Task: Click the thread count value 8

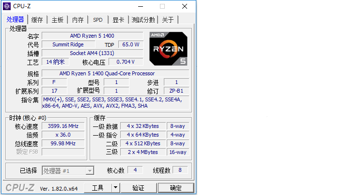Action: click(180, 170)
